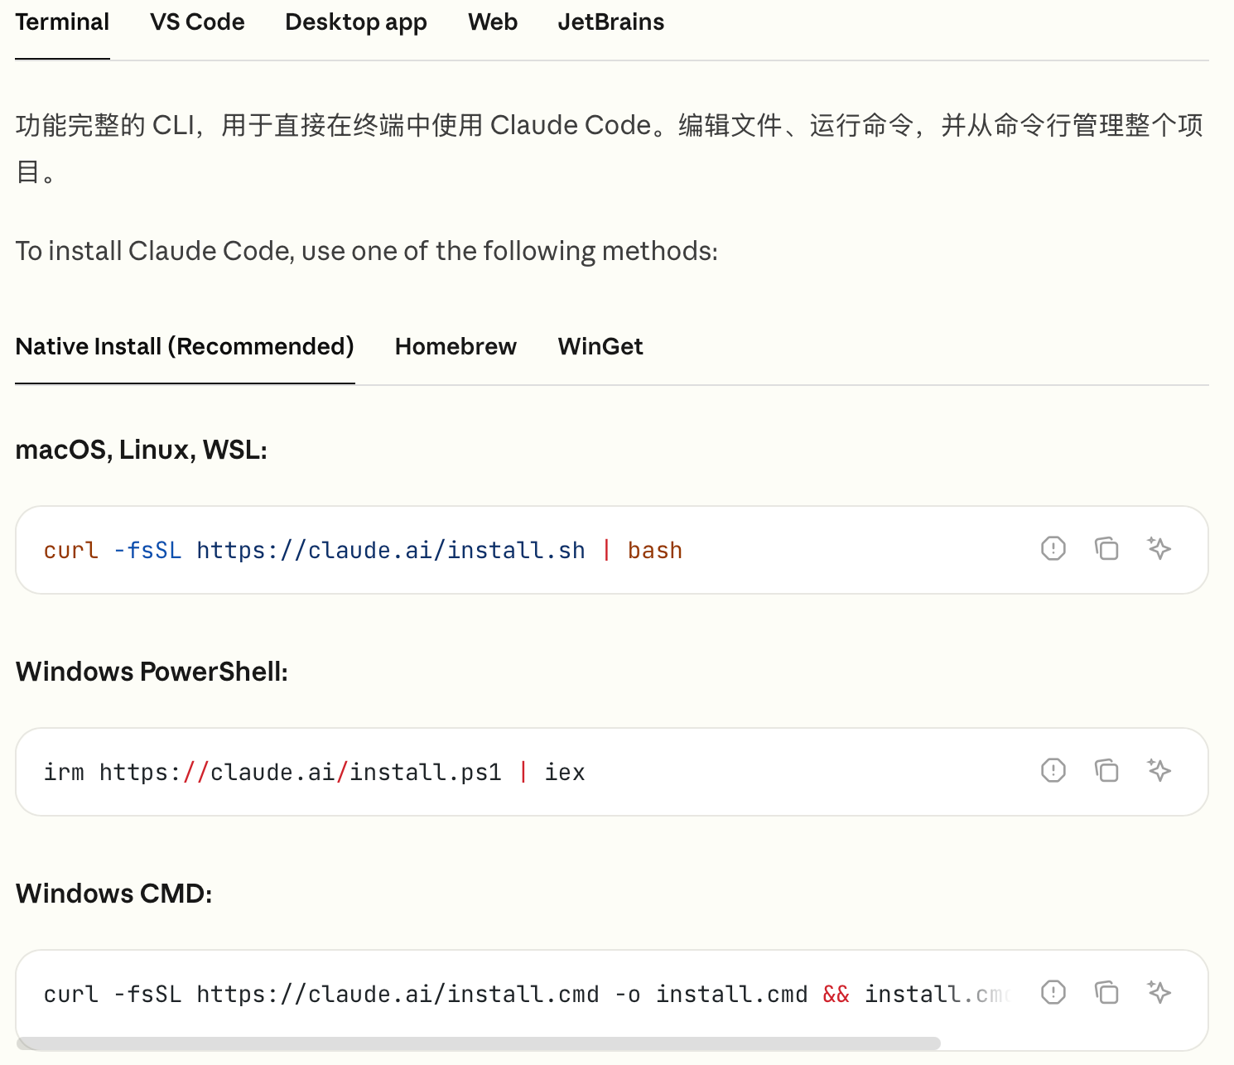This screenshot has height=1065, width=1234.
Task: Go to the Web tab
Action: [493, 22]
